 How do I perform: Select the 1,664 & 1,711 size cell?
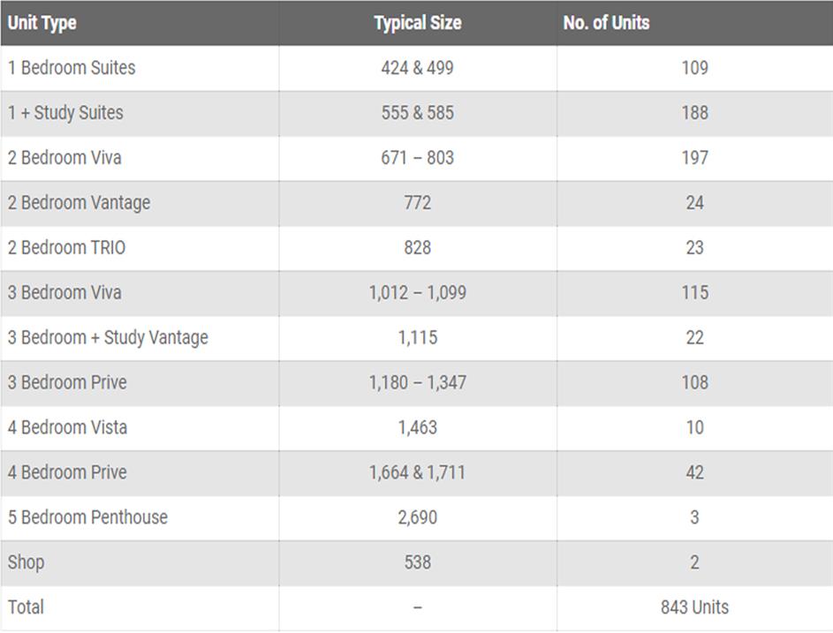(418, 472)
